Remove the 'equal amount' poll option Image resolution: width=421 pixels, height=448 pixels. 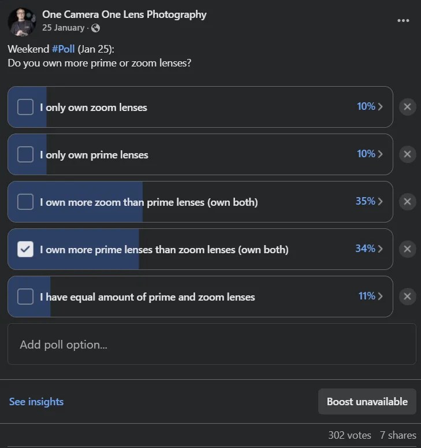tap(407, 297)
